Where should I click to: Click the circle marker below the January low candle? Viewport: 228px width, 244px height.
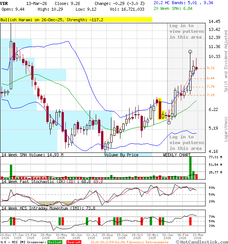click(x=169, y=122)
